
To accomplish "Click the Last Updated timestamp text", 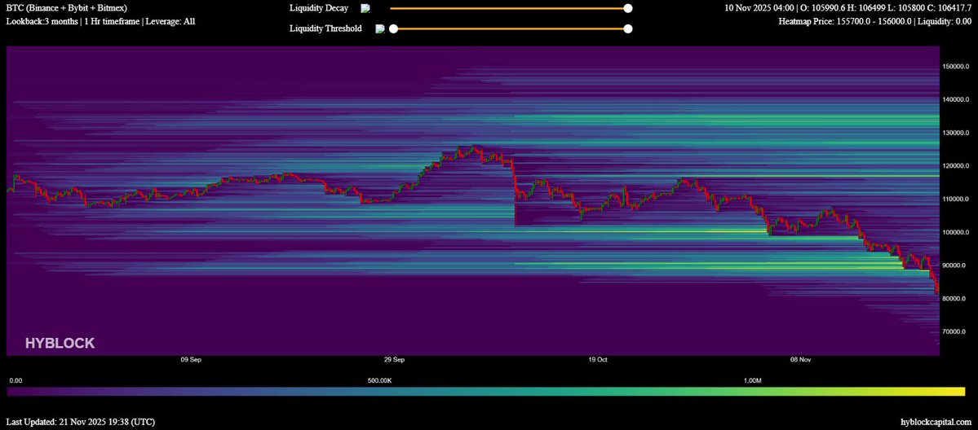I will [81, 422].
